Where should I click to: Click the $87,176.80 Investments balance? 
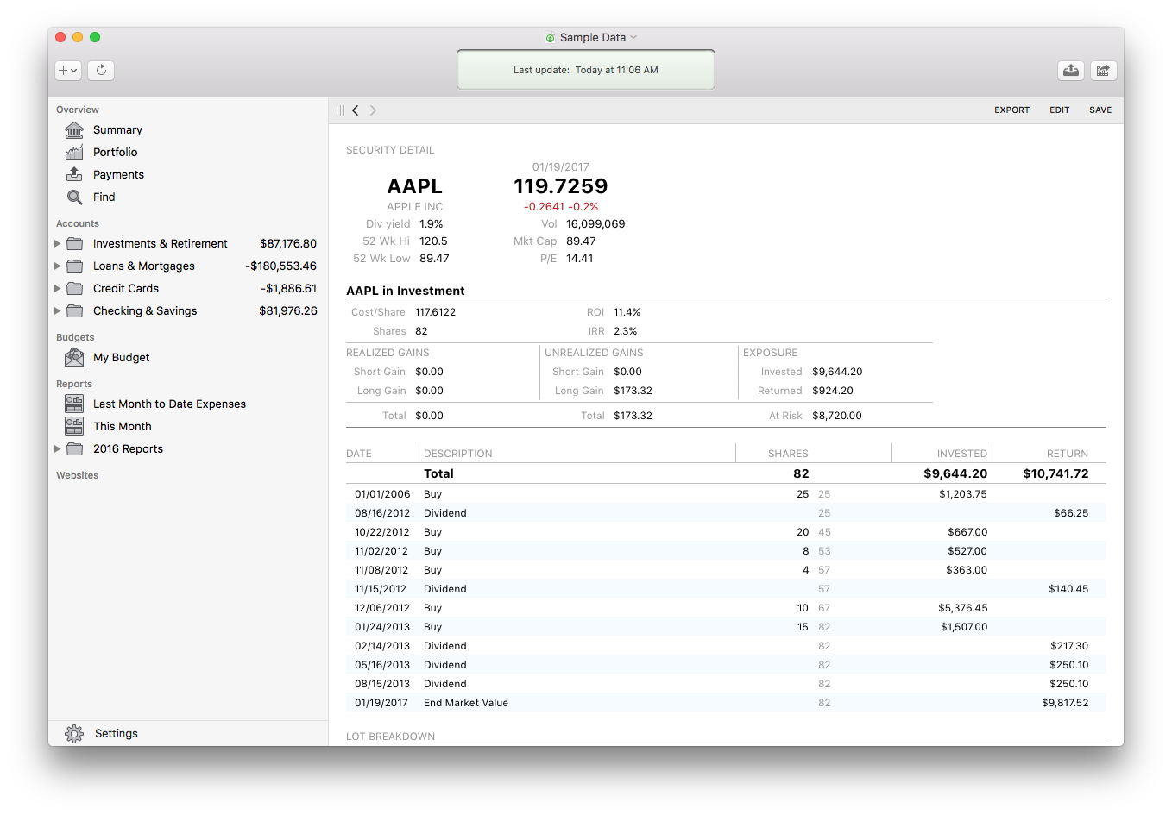[288, 244]
